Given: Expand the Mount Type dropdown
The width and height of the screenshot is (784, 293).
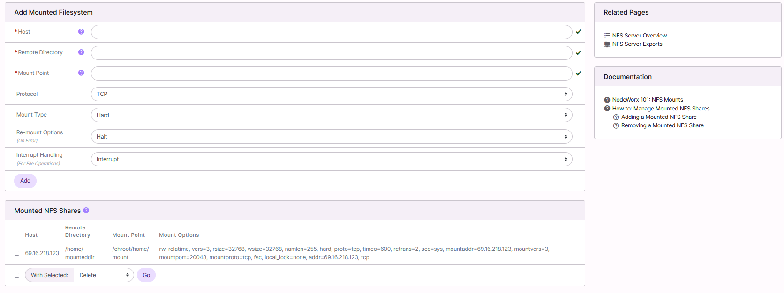Looking at the screenshot, I should point(331,115).
